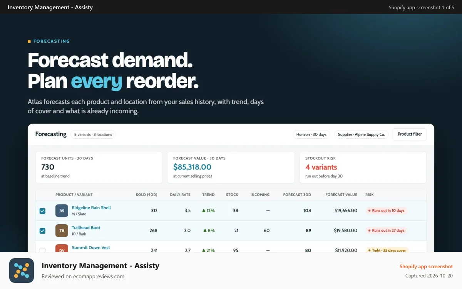Click 'Reviewed on ecomappreviews.com' text
Image resolution: width=462 pixels, height=289 pixels.
point(83,276)
